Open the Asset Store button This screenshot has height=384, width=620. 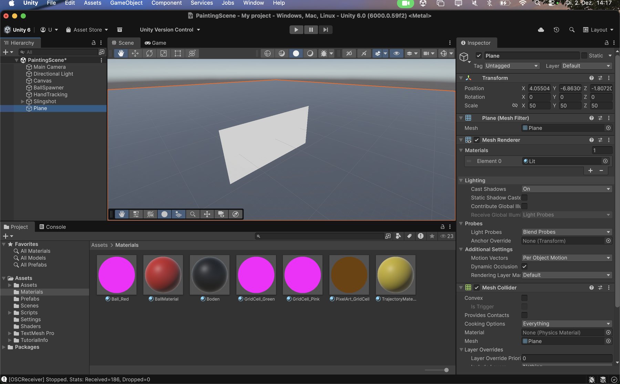click(x=87, y=30)
